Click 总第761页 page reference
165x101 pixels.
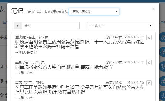tap(114, 82)
